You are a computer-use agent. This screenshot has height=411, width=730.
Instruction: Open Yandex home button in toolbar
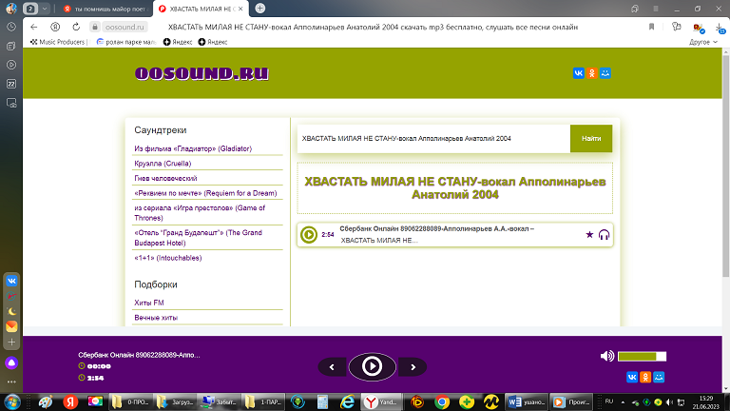point(55,27)
